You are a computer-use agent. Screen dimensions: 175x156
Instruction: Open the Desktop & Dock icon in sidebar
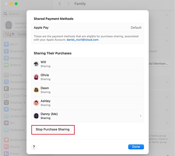[6, 102]
